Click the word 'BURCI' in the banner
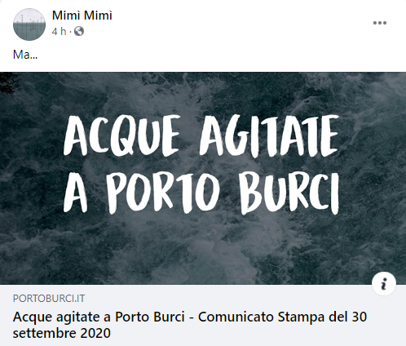Viewport: 406px width, 346px height. pos(289,193)
